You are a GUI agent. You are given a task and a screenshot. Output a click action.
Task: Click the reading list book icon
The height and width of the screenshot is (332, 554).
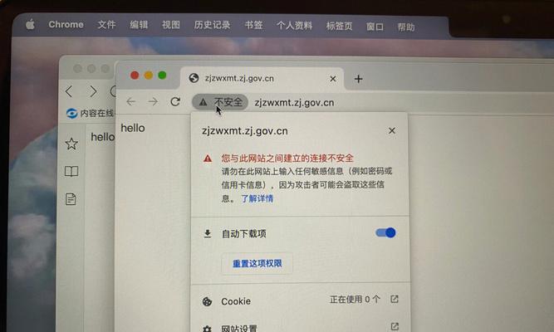pyautogui.click(x=71, y=171)
